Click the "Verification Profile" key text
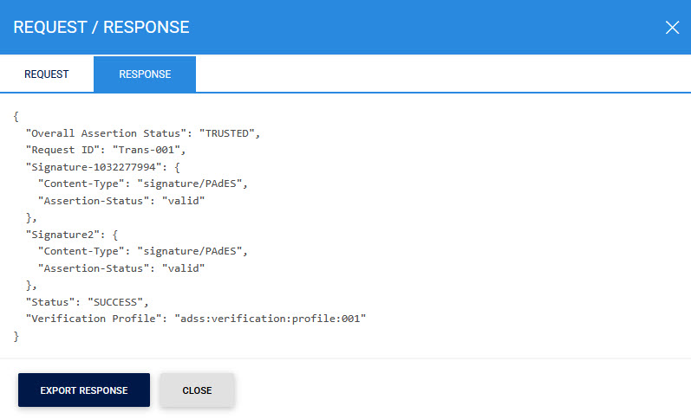Viewport: 691px width, 419px height. 96,319
